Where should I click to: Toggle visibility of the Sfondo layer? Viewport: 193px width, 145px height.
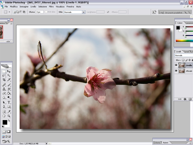click(x=176, y=71)
